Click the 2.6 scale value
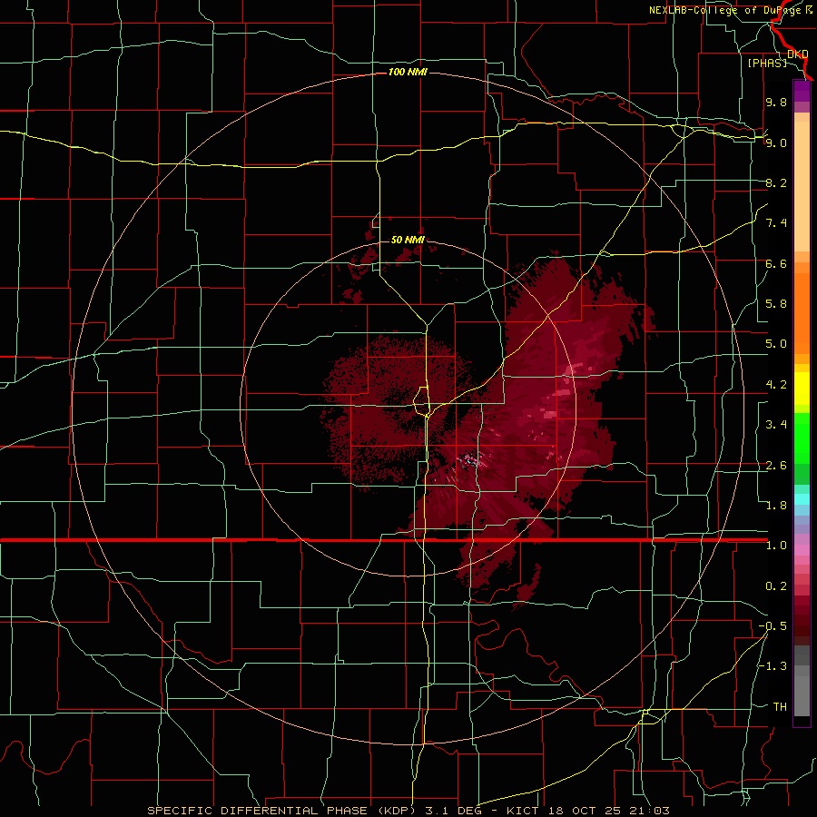 776,466
